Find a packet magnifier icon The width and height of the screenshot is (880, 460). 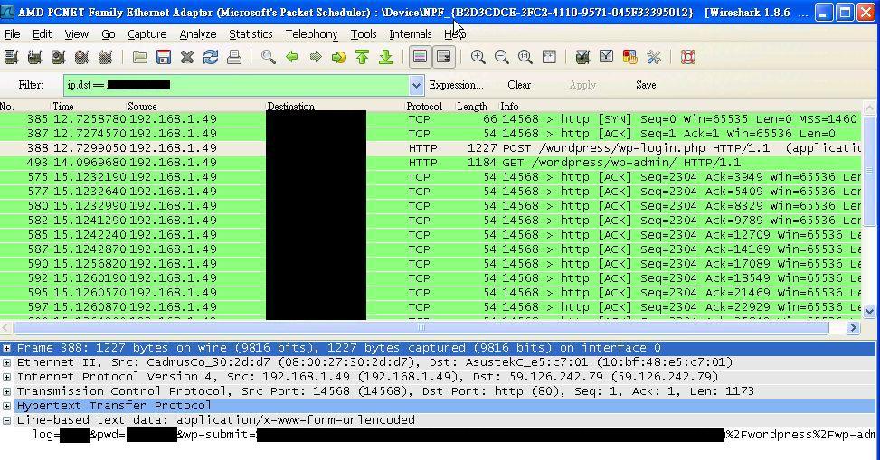(x=269, y=57)
